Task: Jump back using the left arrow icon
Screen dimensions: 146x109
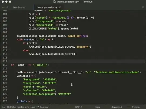Action: tap(3, 7)
